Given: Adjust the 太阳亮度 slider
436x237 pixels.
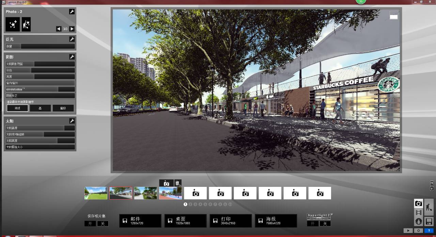Looking at the screenshot, I should pyautogui.click(x=40, y=140).
